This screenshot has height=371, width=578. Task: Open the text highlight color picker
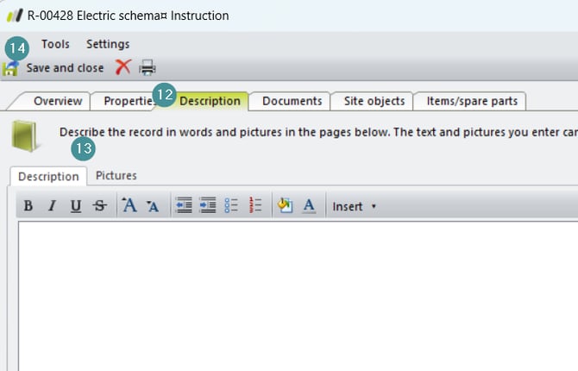point(286,206)
